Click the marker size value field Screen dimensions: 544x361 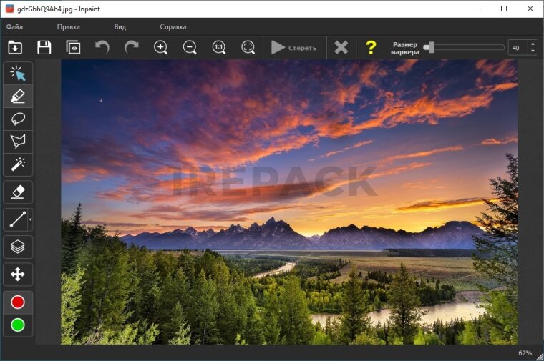pos(517,48)
